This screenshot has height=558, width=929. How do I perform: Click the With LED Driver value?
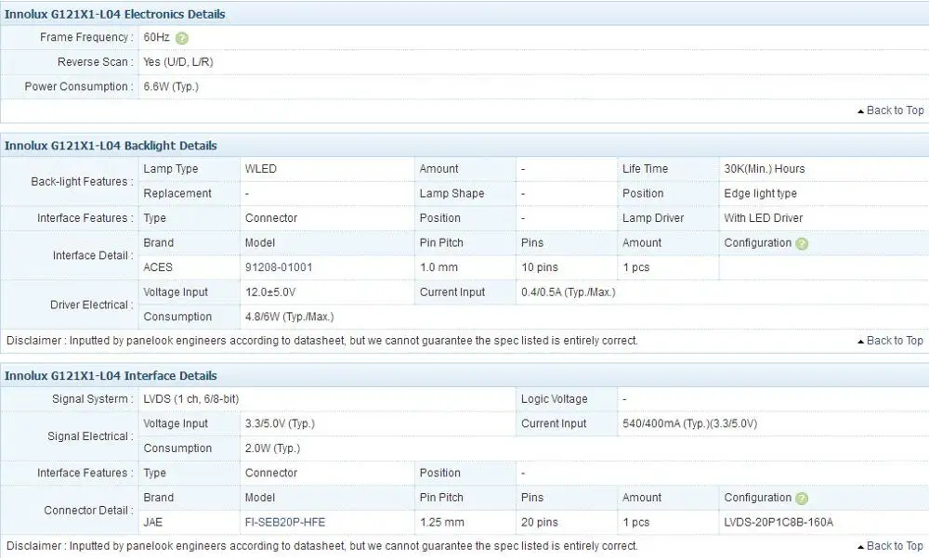tap(763, 218)
